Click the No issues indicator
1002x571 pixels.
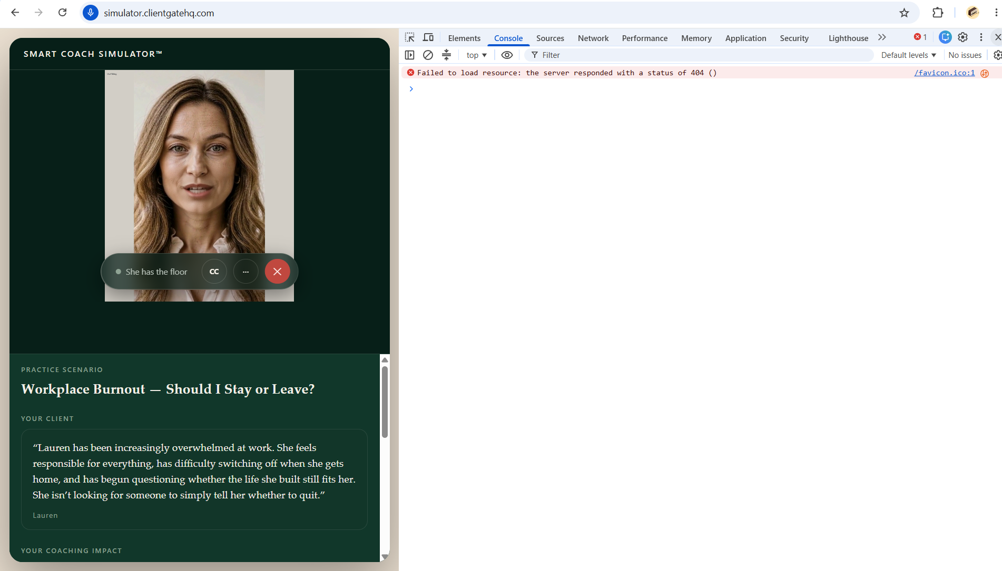pos(965,55)
